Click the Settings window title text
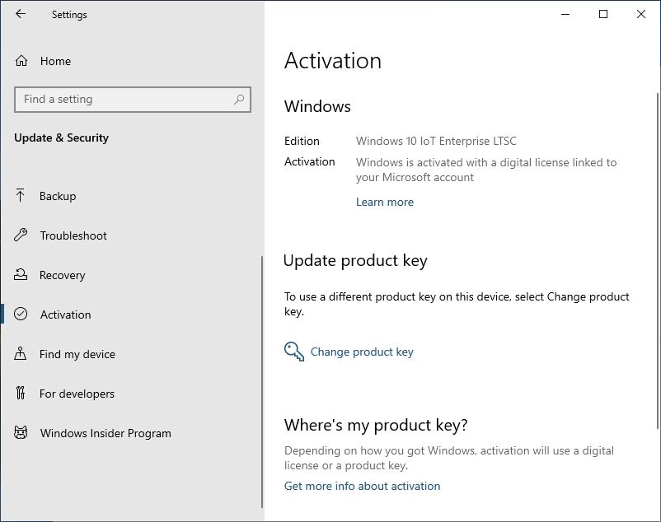The image size is (661, 522). click(x=69, y=15)
